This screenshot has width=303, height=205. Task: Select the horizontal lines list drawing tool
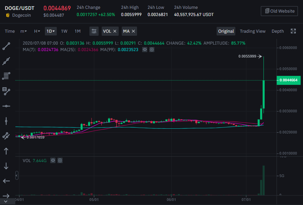click(x=6, y=76)
